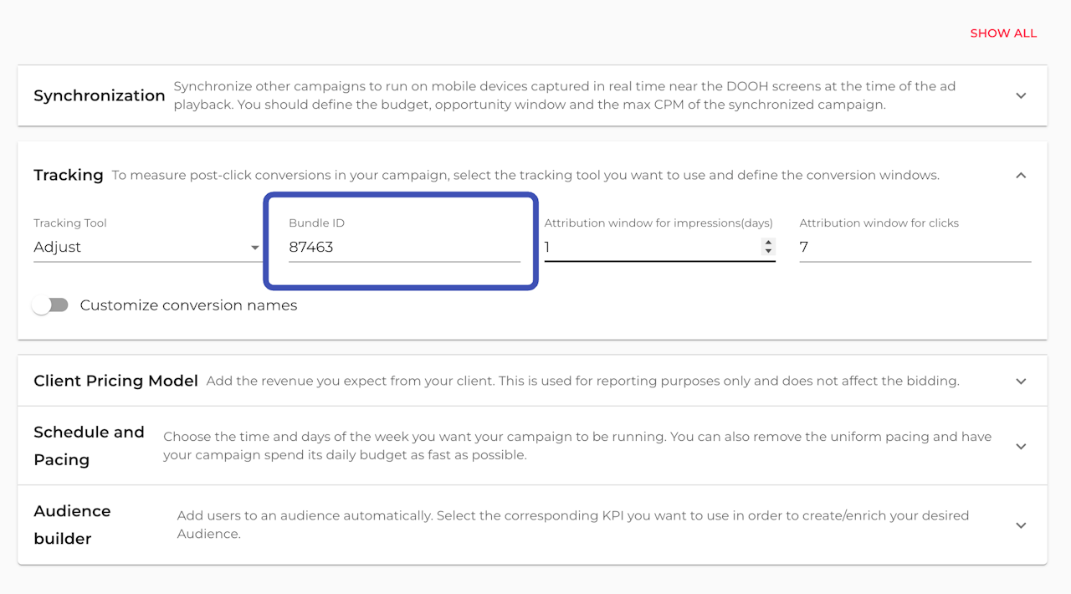Viewport: 1071px width, 594px height.
Task: Expand Client Pricing Model via its chevron
Action: click(1021, 381)
